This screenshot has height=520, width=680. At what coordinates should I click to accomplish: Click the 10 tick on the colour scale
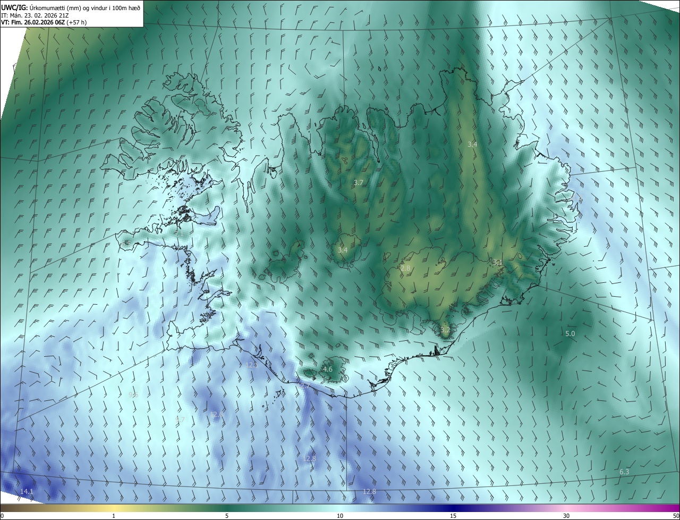(x=340, y=516)
